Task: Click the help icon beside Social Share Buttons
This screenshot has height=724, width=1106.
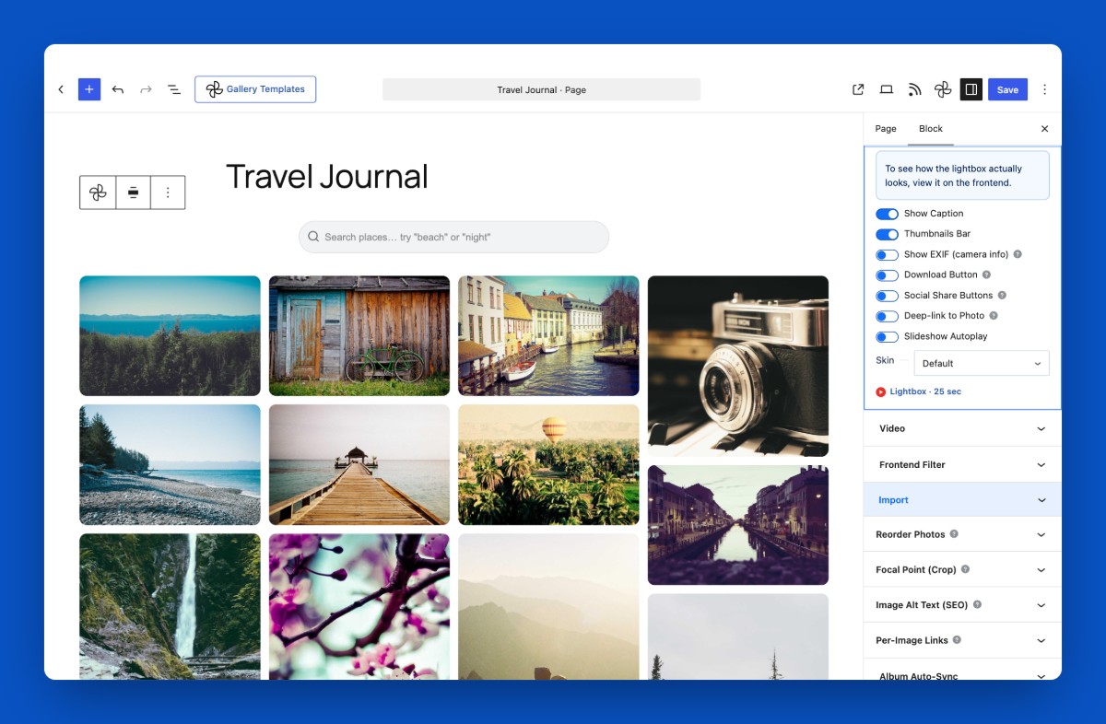Action: pyautogui.click(x=1002, y=295)
